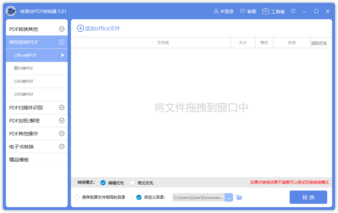The image size is (338, 213).
Task: Click the 工具箱 label
Action: coord(278,12)
